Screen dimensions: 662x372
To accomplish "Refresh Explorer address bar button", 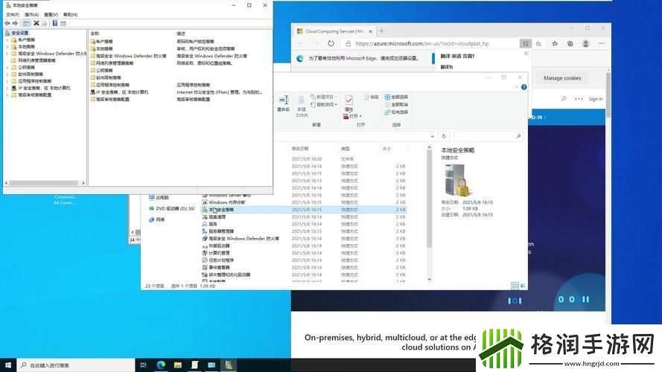I will pyautogui.click(x=444, y=136).
